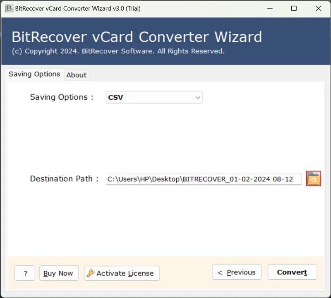The width and height of the screenshot is (331, 298).
Task: Browse for destination folder icon
Action: pyautogui.click(x=313, y=178)
